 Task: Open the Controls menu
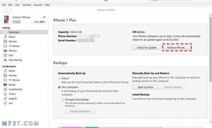tap(27, 5)
